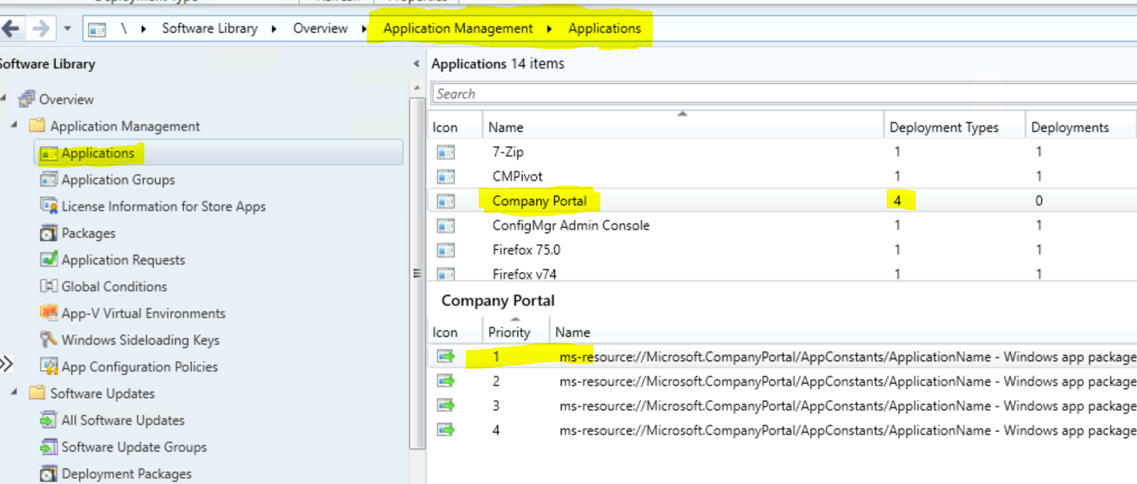Select Application Groups tree item
Image resolution: width=1137 pixels, height=484 pixels.
tap(118, 180)
